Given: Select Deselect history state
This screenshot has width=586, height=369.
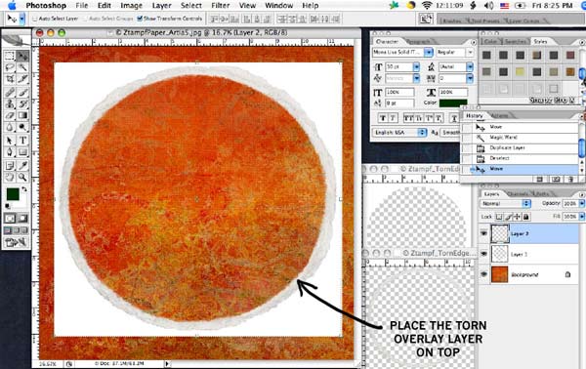Looking at the screenshot, I should pos(520,158).
